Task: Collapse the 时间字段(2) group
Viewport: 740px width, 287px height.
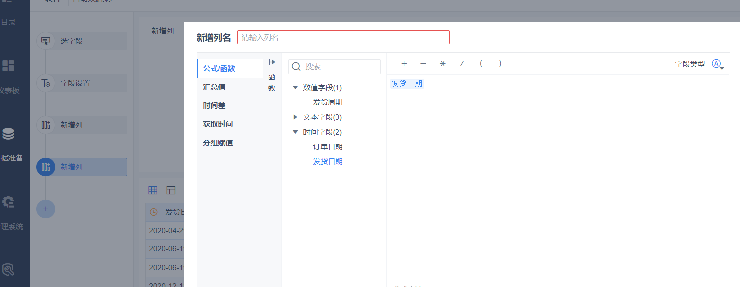Action: tap(295, 132)
